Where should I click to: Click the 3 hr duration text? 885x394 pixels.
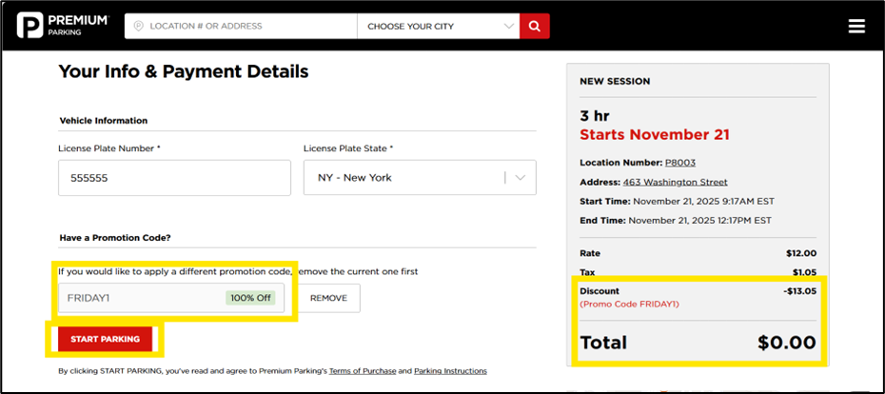click(x=595, y=116)
